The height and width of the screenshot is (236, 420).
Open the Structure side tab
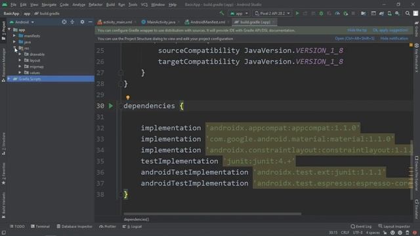click(x=3, y=144)
